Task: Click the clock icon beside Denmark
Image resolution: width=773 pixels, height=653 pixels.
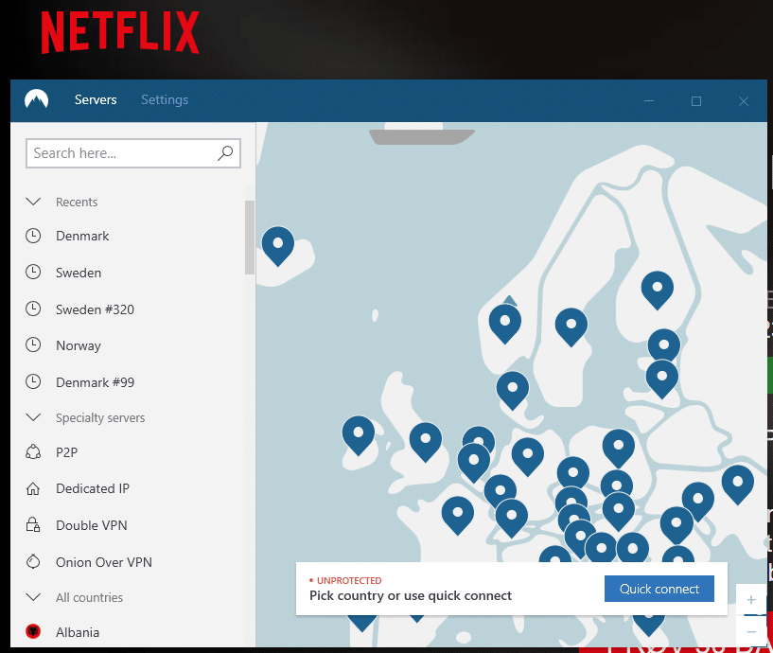Action: (x=33, y=236)
